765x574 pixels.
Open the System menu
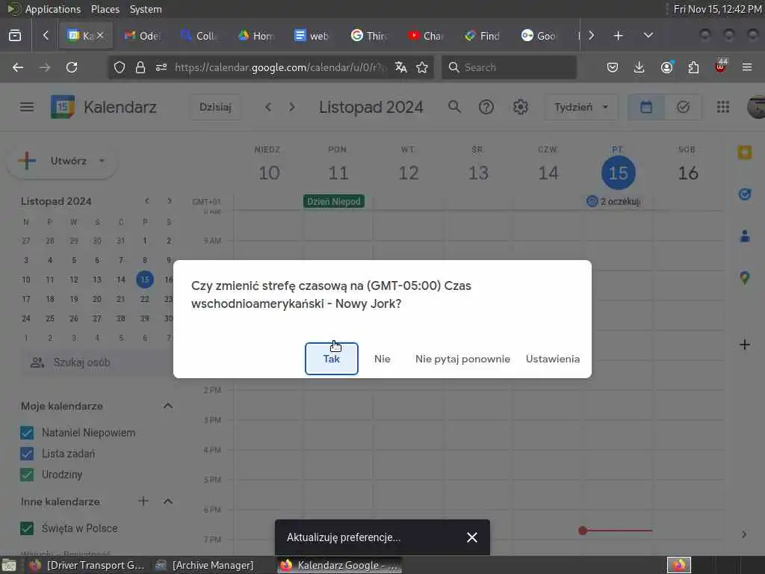click(146, 9)
